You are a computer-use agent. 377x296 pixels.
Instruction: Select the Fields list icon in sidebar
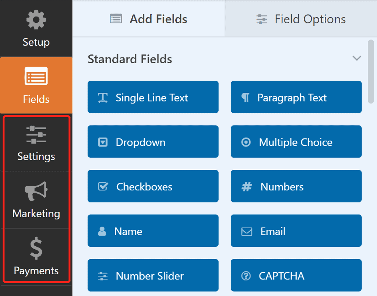pos(36,77)
